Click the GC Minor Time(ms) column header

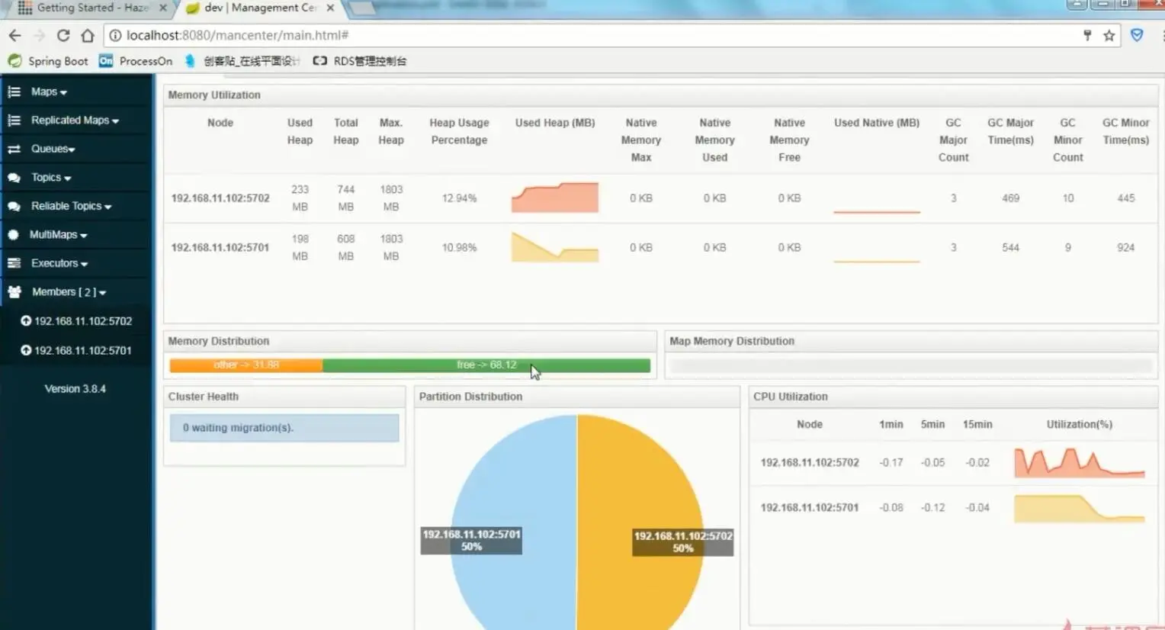(x=1125, y=131)
